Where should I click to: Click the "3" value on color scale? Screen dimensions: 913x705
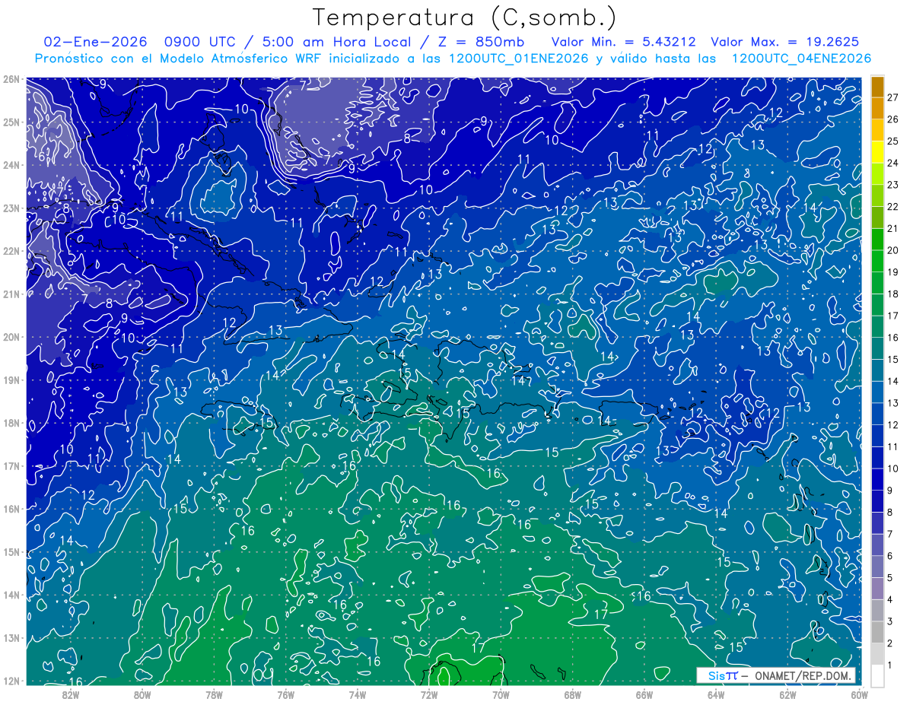pos(889,621)
